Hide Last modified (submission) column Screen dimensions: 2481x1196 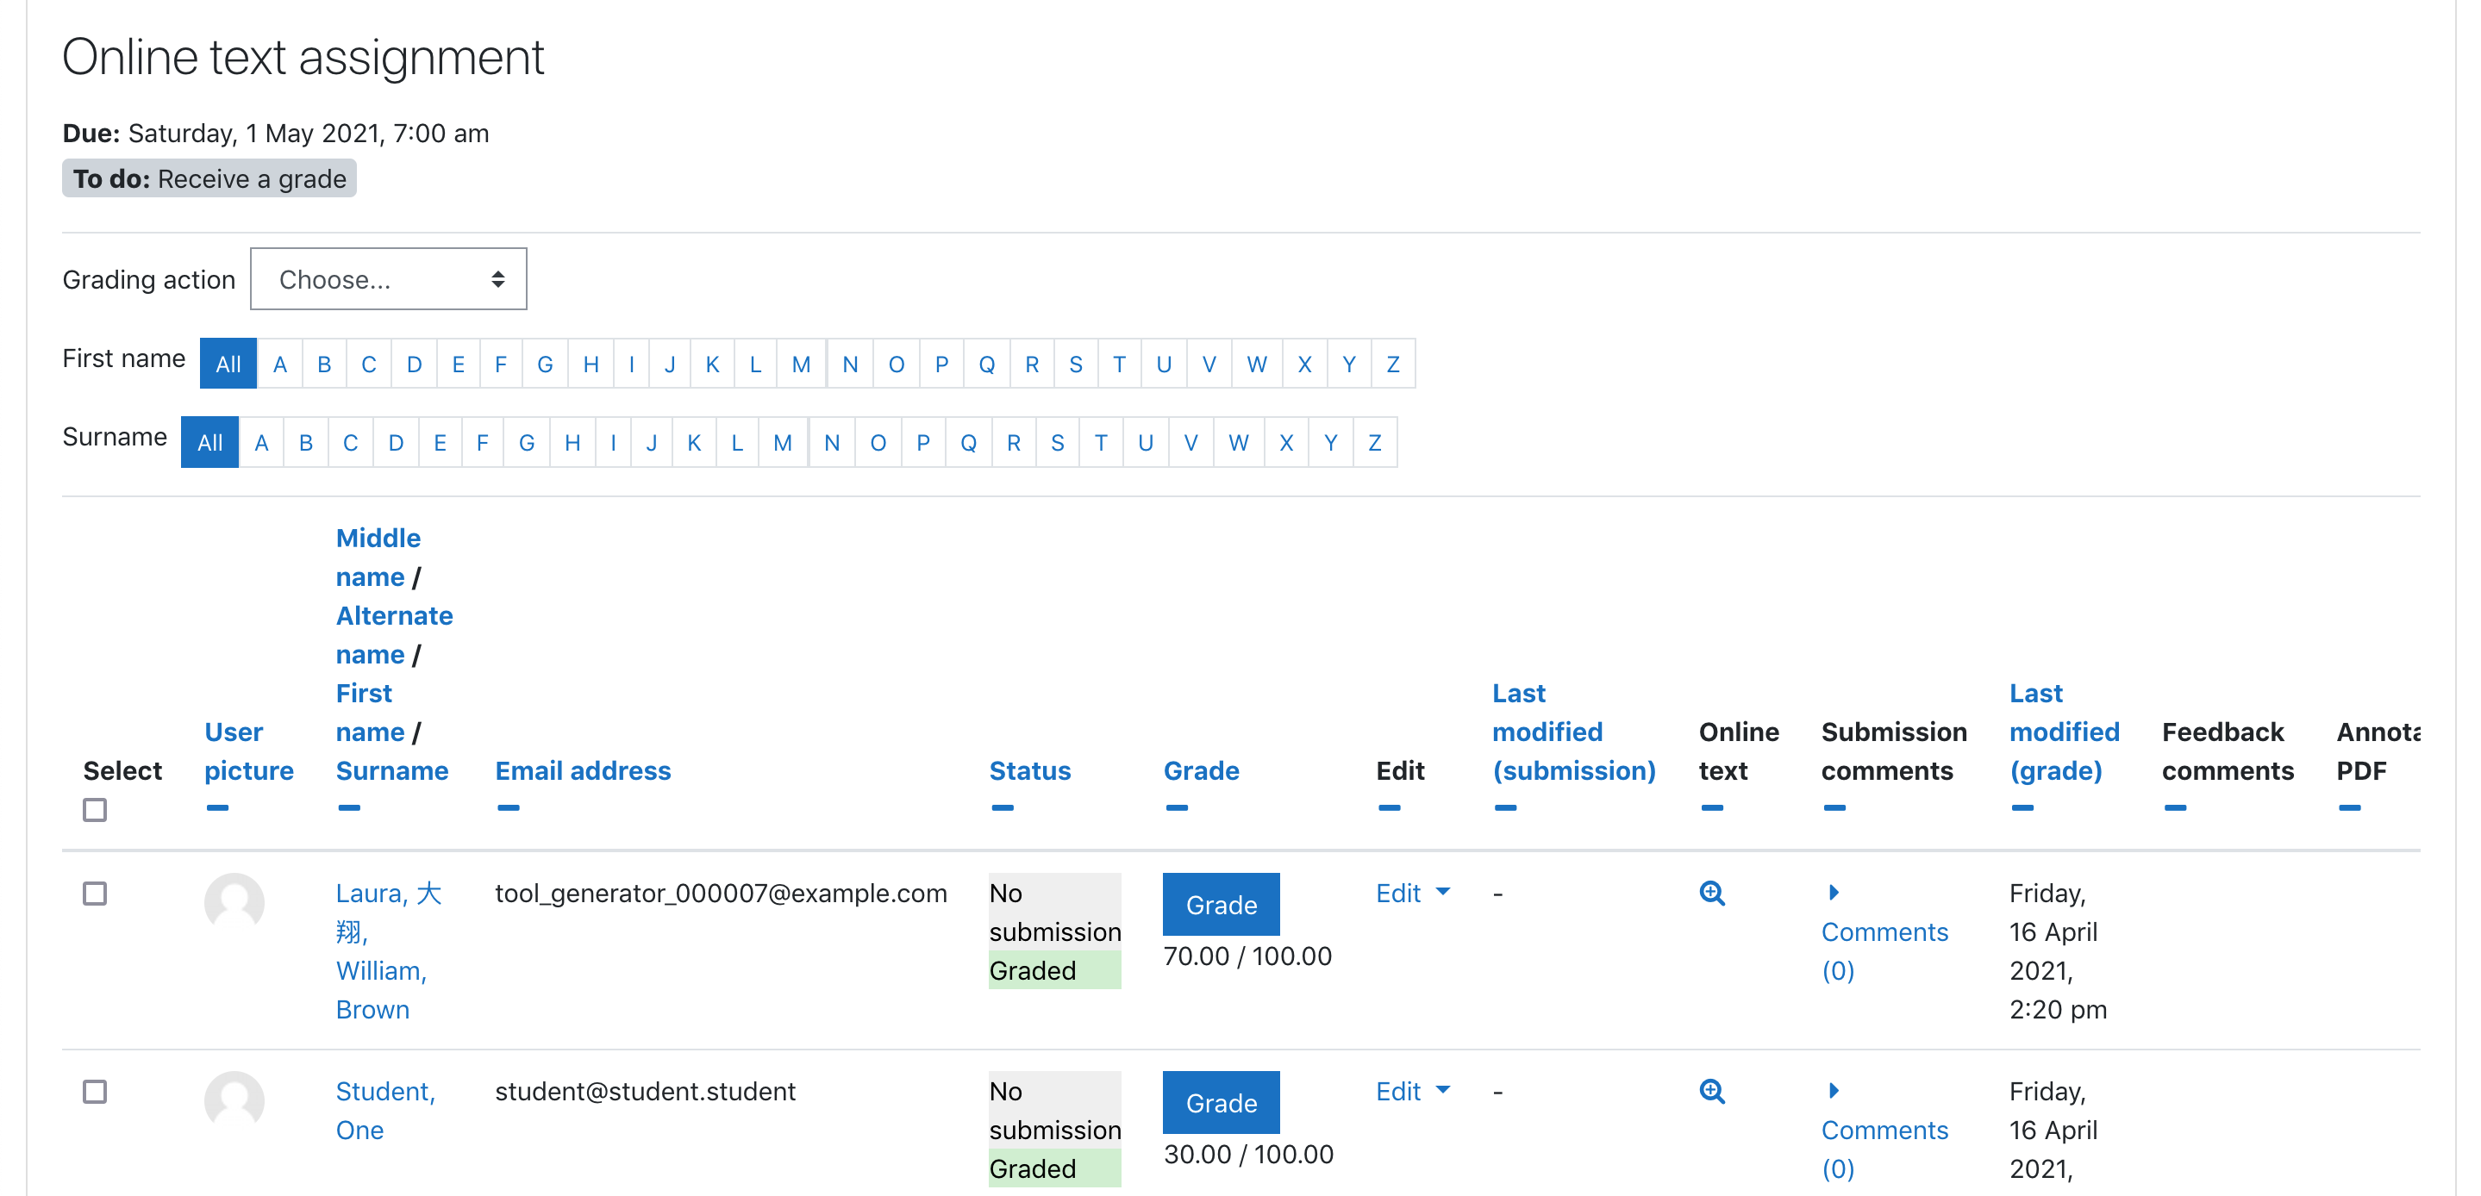click(1505, 807)
